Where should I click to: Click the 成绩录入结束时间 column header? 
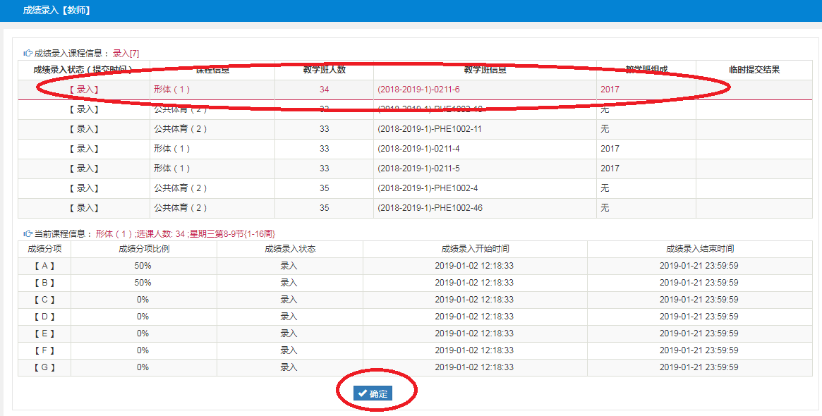coord(699,249)
